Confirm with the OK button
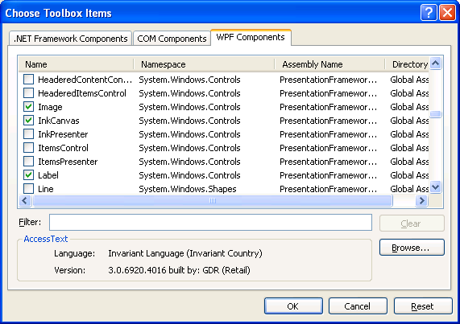Image resolution: width=460 pixels, height=324 pixels. pos(293,306)
